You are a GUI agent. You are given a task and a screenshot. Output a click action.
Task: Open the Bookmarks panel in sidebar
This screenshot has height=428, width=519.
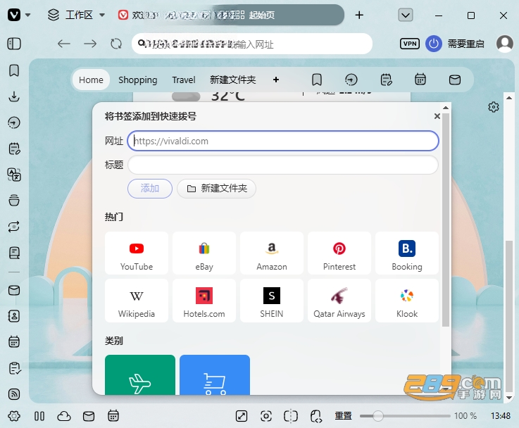coord(14,70)
